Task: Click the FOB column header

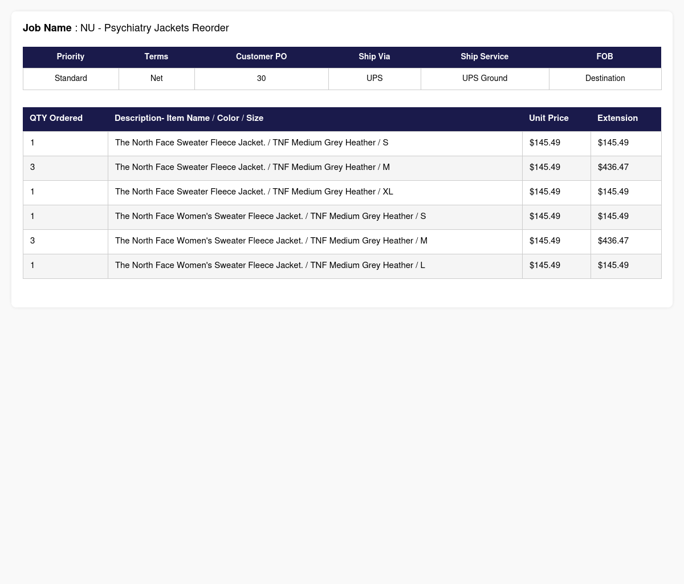Action: (605, 57)
